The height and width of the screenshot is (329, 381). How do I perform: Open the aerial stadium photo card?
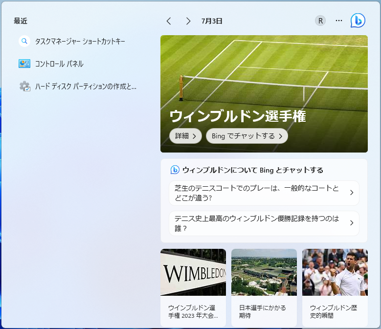(x=264, y=272)
